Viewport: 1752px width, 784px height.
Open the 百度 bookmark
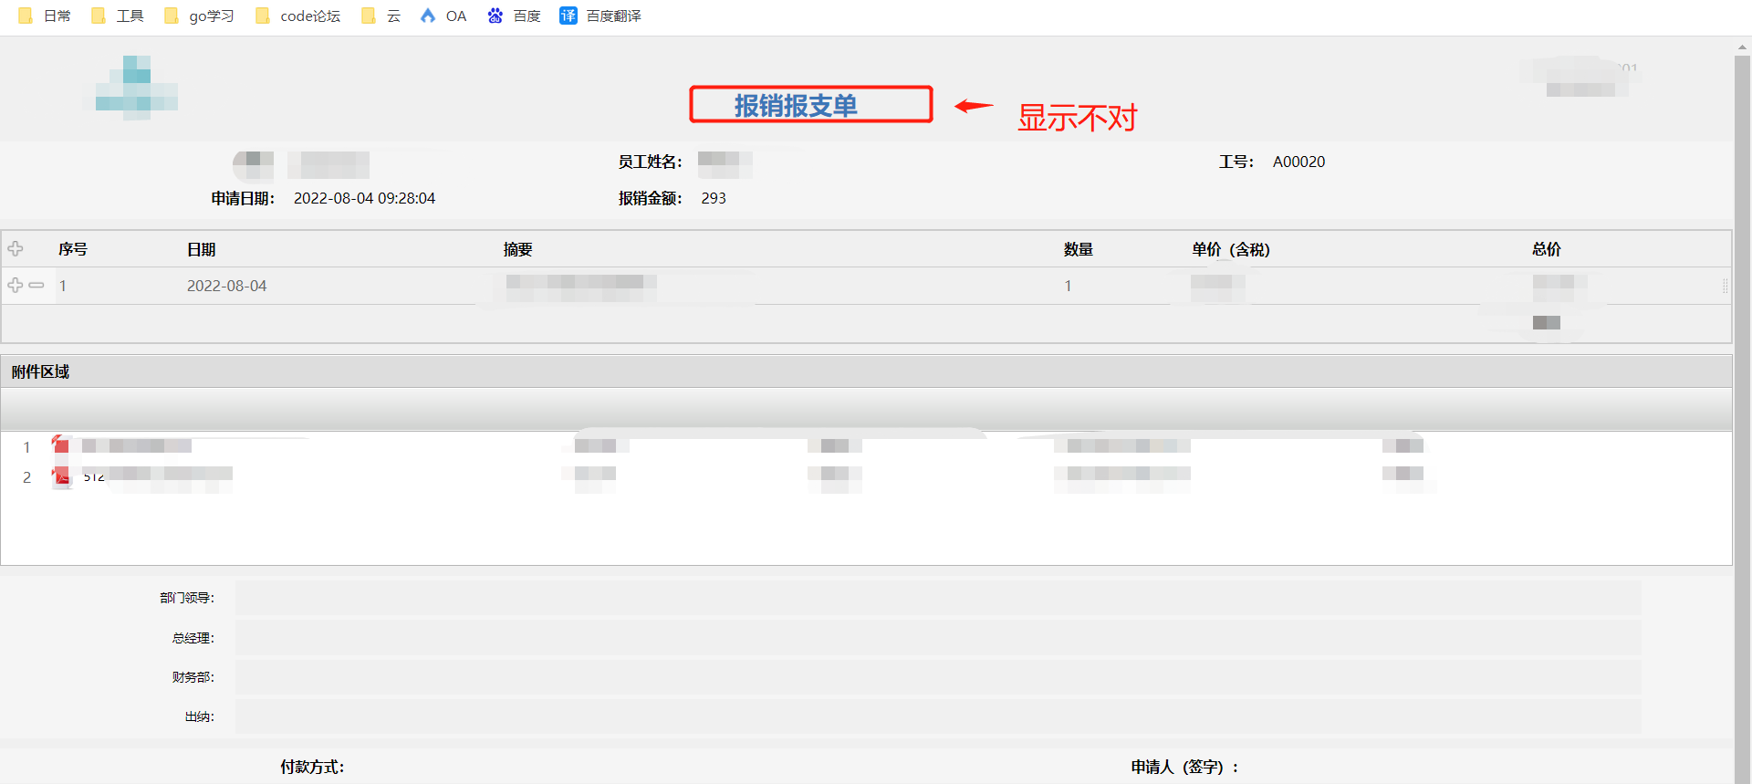pos(514,16)
